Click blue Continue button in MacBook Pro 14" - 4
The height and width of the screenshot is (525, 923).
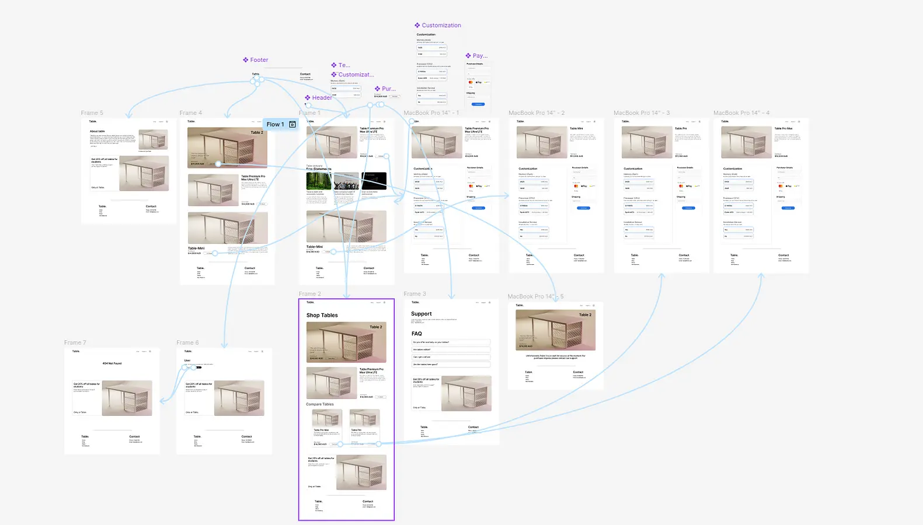788,208
